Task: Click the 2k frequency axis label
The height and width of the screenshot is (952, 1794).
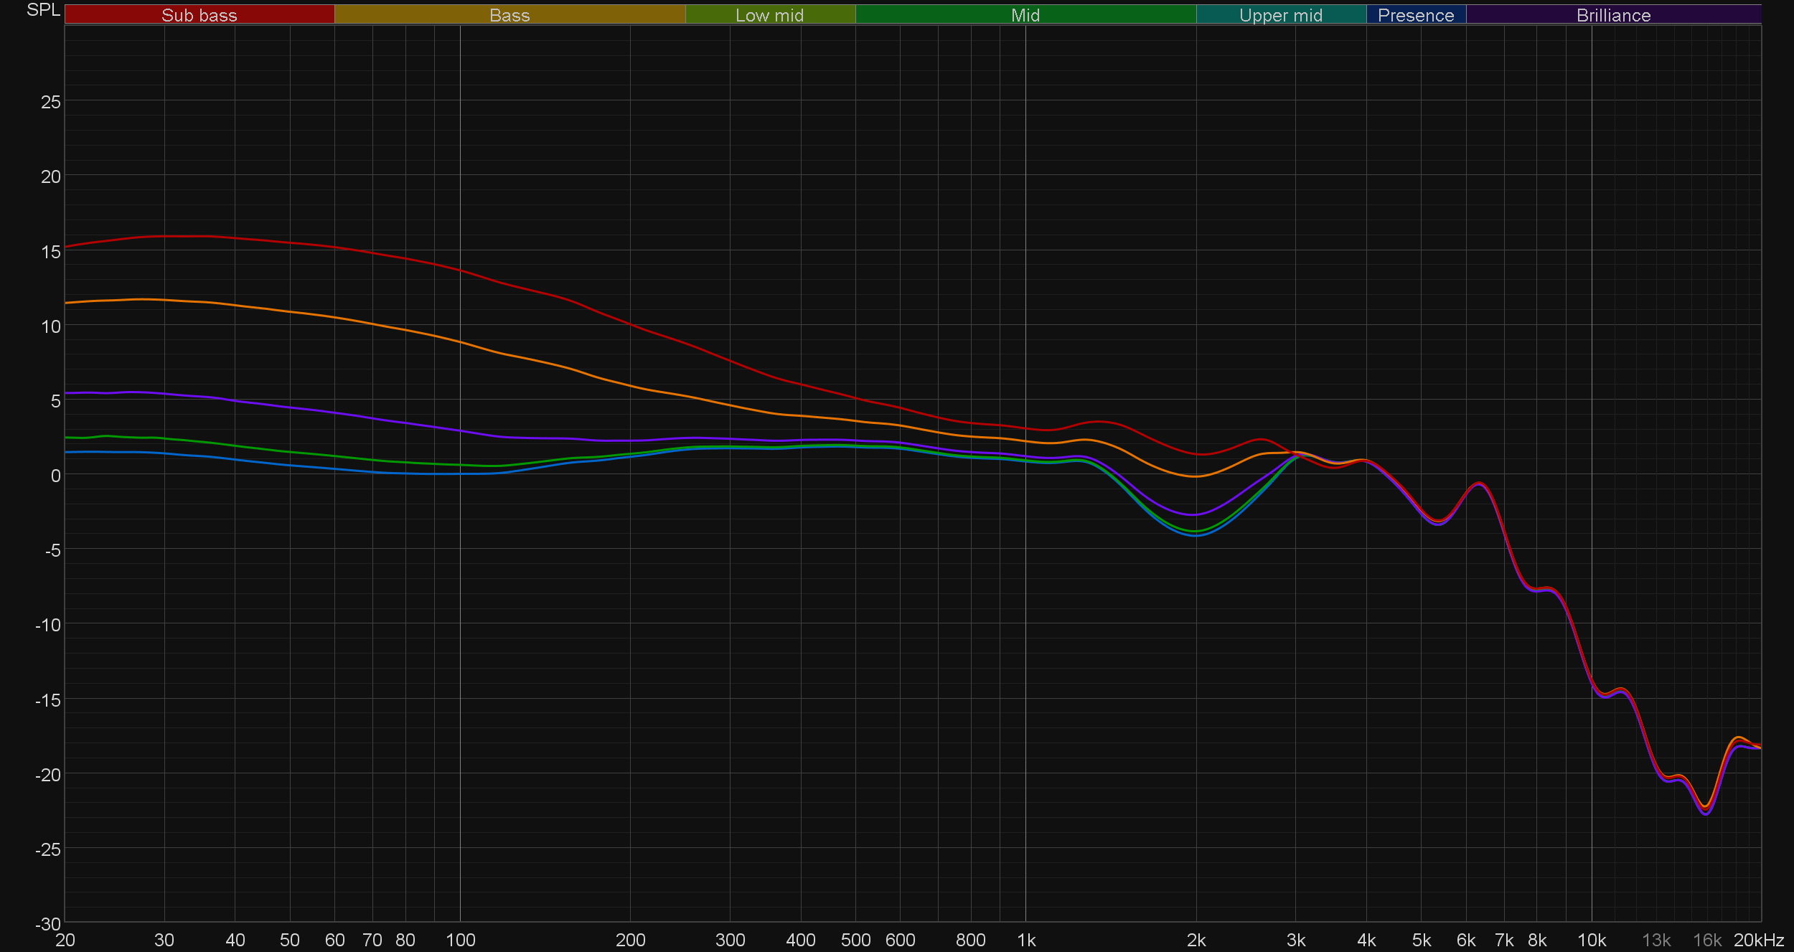Action: point(1196,940)
